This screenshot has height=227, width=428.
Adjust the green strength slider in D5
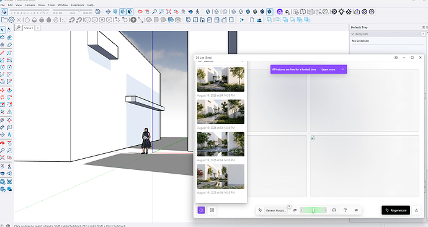click(x=313, y=210)
